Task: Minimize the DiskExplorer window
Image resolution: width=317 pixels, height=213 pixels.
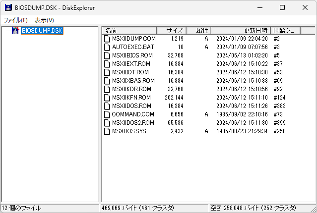Action: [x=260, y=7]
